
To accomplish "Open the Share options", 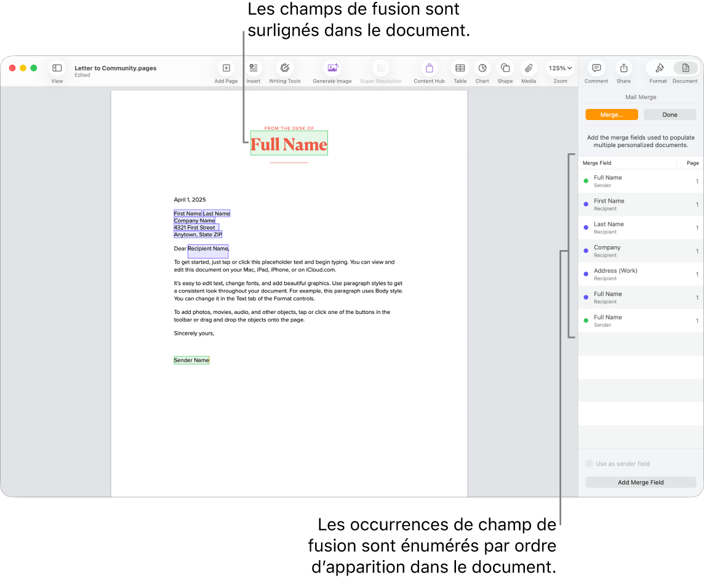I will point(623,68).
